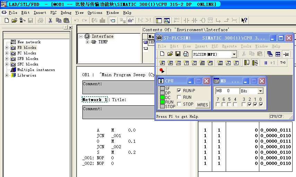Expand the SFB blocks tree node
296x177 pixels.
[7, 59]
